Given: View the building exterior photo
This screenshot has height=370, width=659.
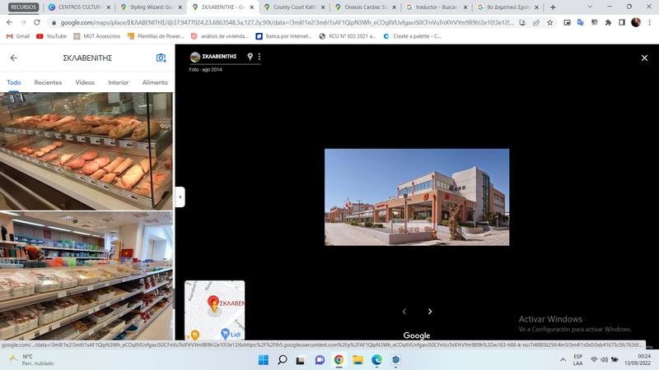Looking at the screenshot, I should point(417,197).
